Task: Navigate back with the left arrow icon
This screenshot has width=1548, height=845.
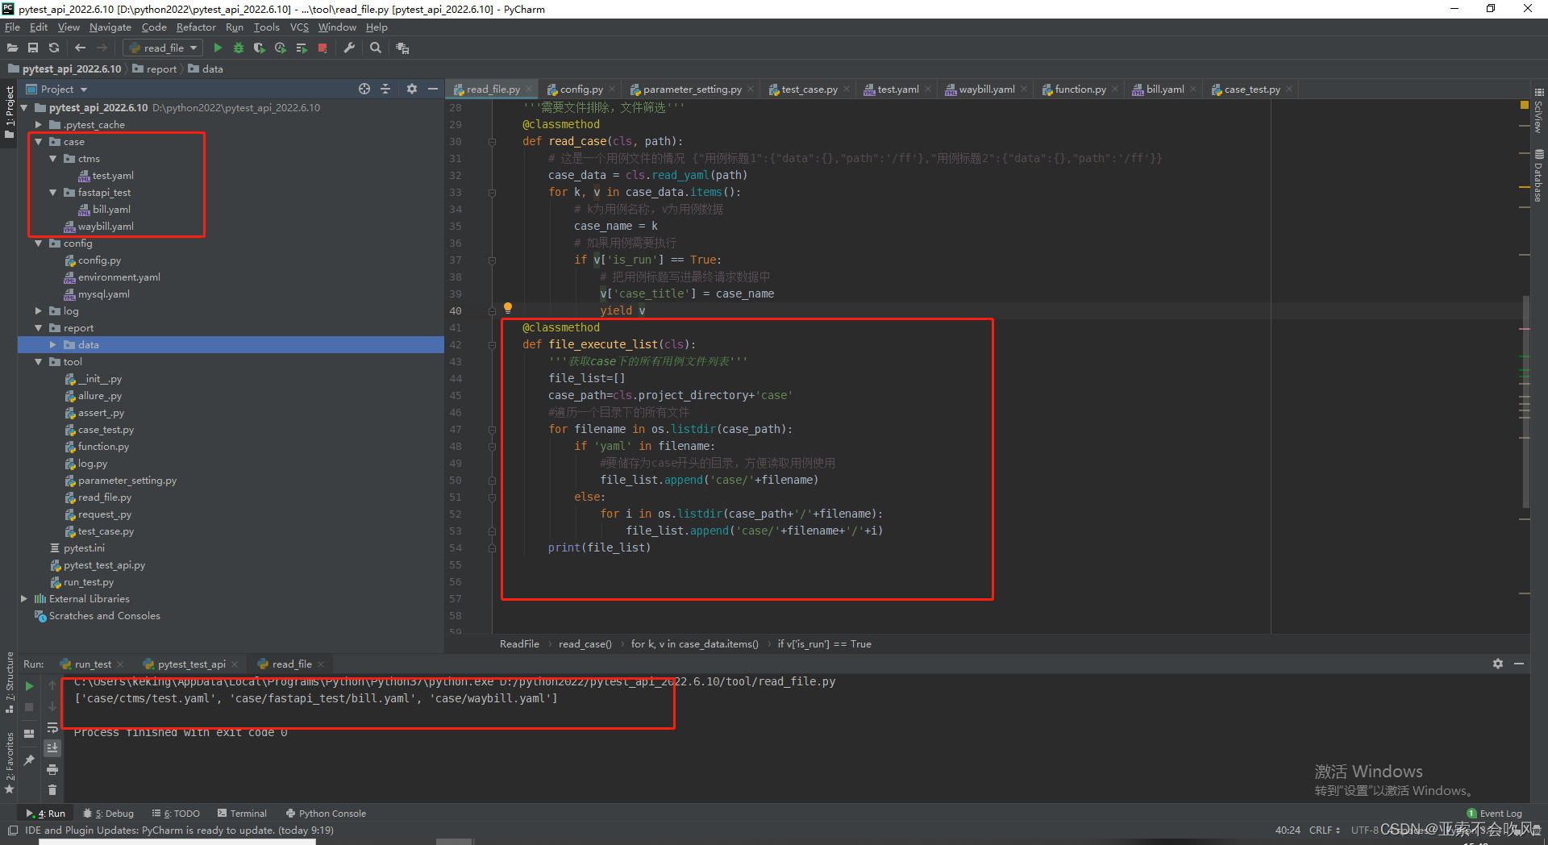Action: tap(80, 48)
